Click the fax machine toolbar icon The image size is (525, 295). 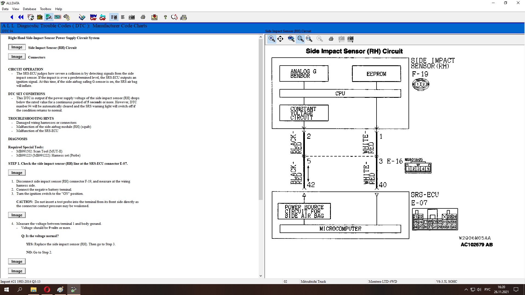(x=183, y=17)
